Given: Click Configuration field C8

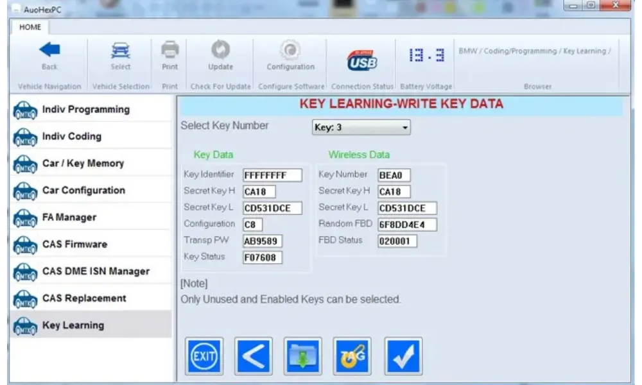Looking at the screenshot, I should click(x=252, y=224).
